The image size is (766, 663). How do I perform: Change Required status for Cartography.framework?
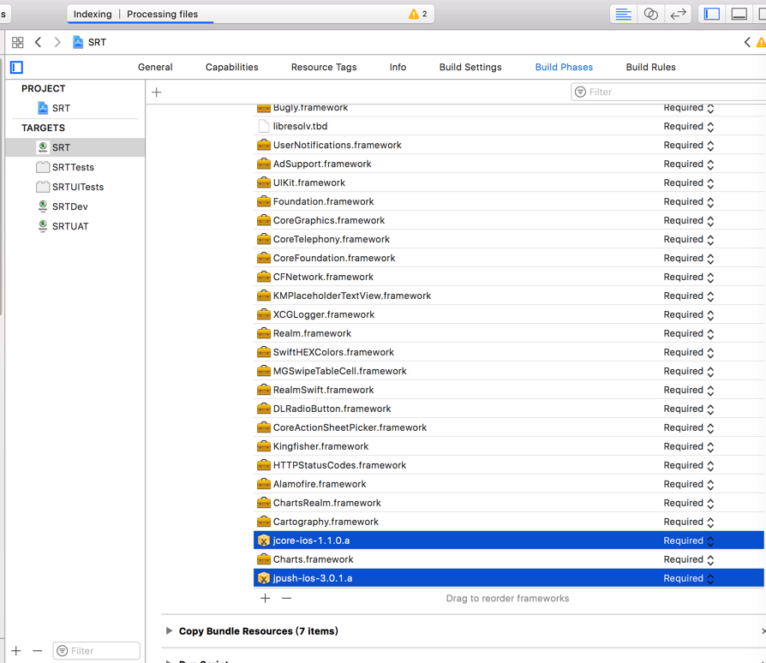point(689,522)
